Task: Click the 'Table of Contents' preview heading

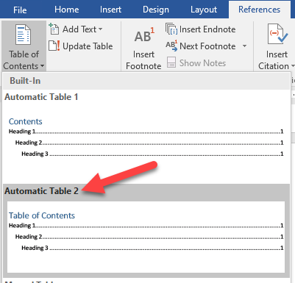Action: (42, 215)
